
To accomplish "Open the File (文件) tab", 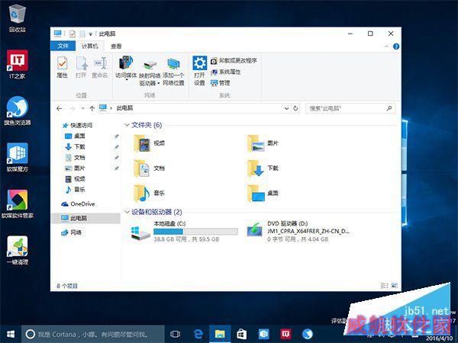I will (x=63, y=46).
